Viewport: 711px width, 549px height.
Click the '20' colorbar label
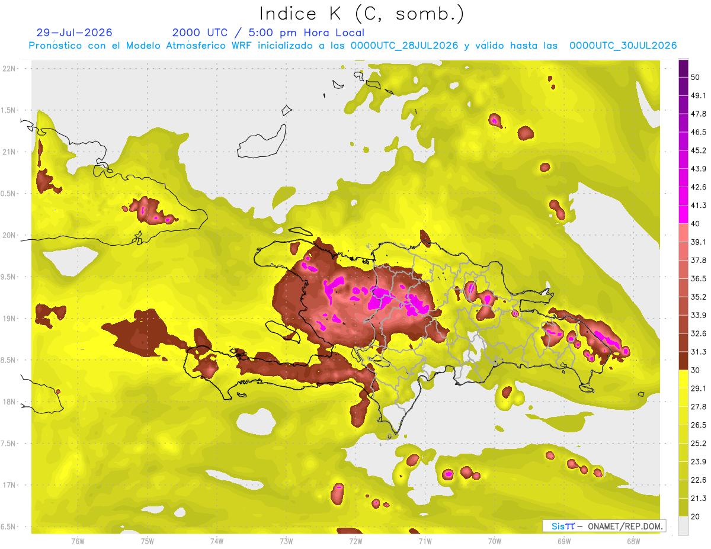pyautogui.click(x=696, y=516)
